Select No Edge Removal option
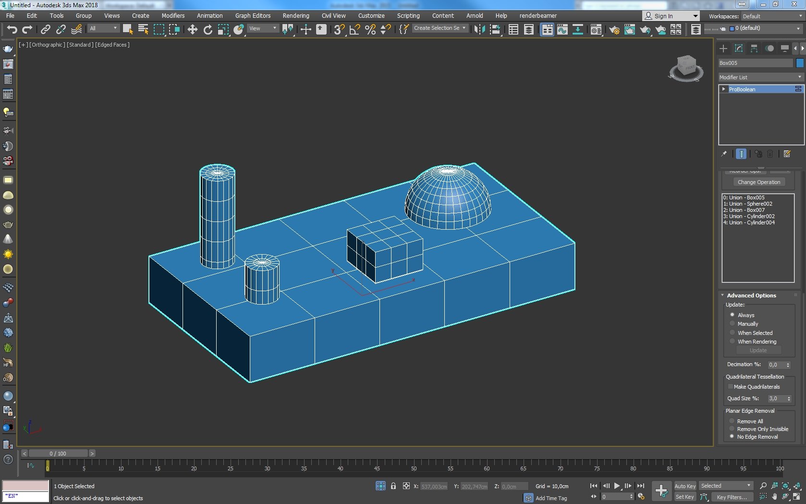806x504 pixels. click(733, 436)
